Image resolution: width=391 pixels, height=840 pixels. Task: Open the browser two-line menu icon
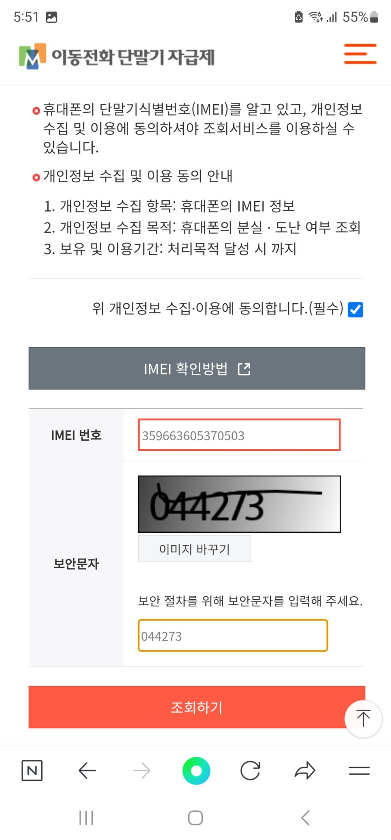pos(359,770)
